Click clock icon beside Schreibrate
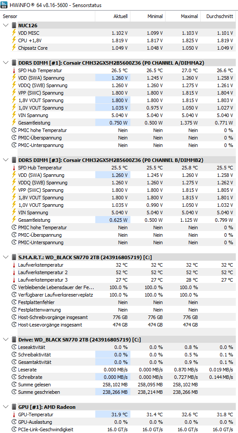The height and width of the screenshot is (433, 238). tap(14, 377)
